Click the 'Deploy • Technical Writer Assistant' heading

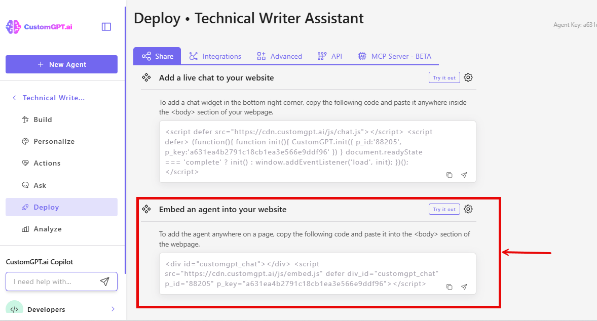click(249, 18)
